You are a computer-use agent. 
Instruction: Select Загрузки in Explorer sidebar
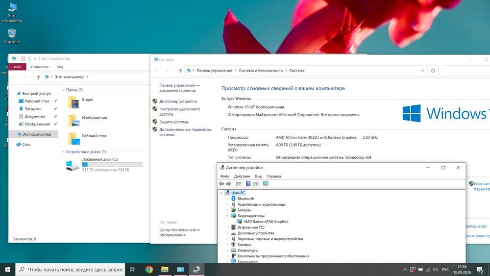(32, 109)
